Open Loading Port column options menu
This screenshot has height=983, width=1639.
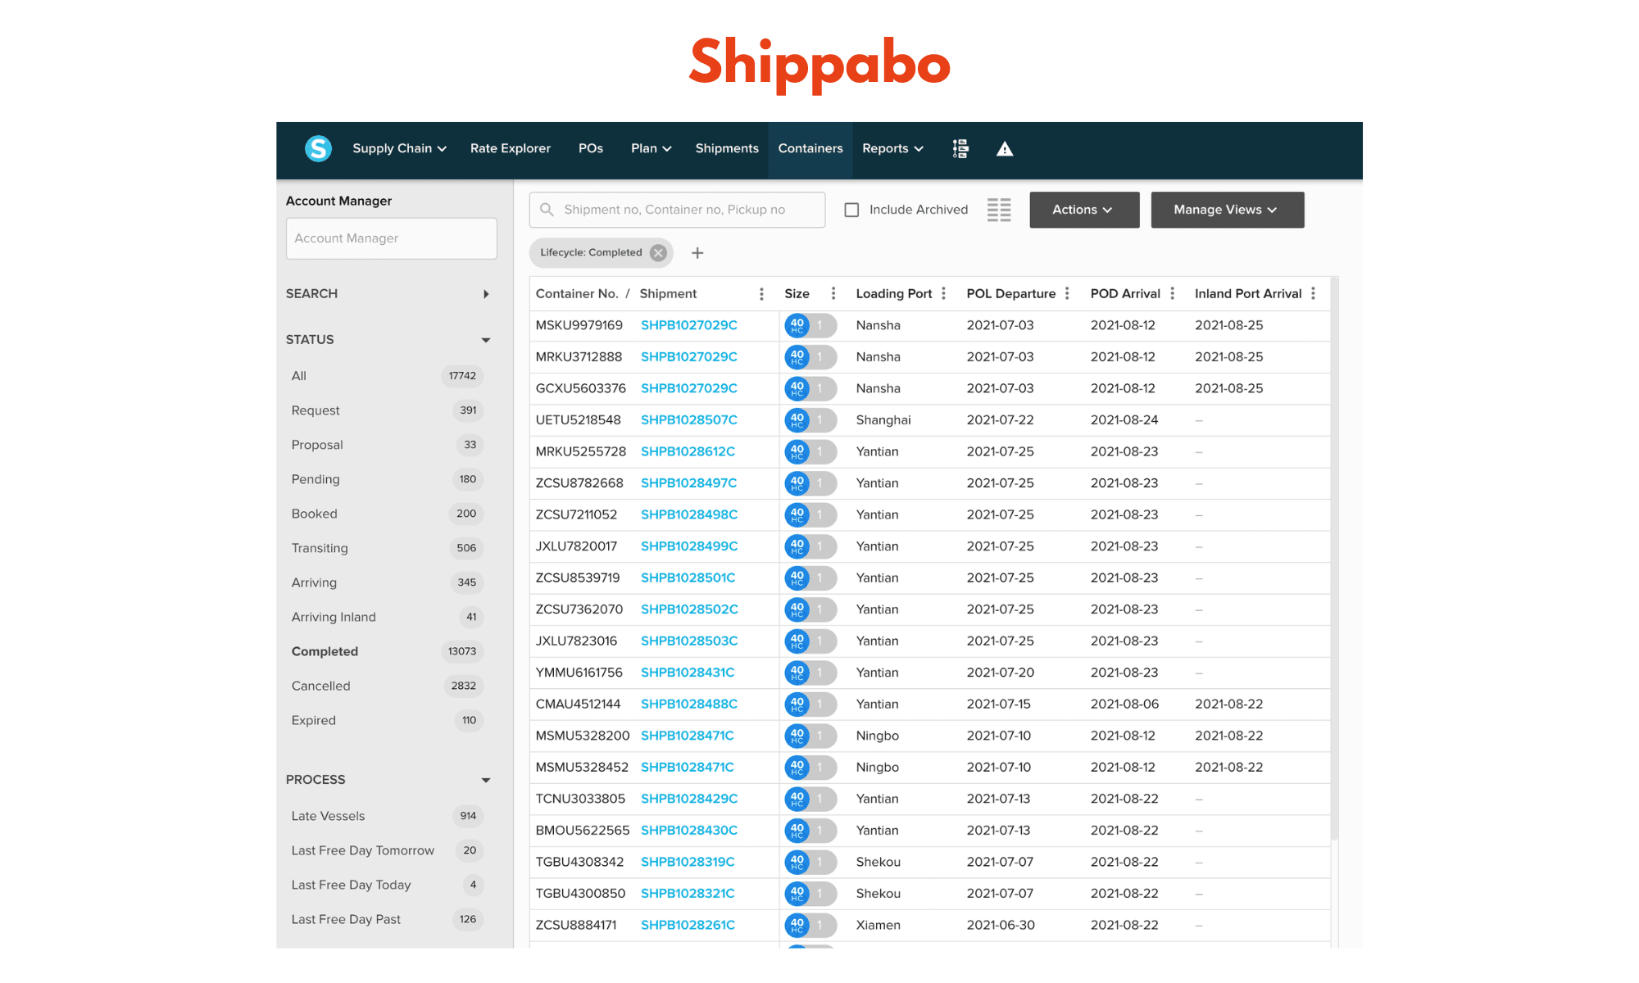tap(944, 293)
